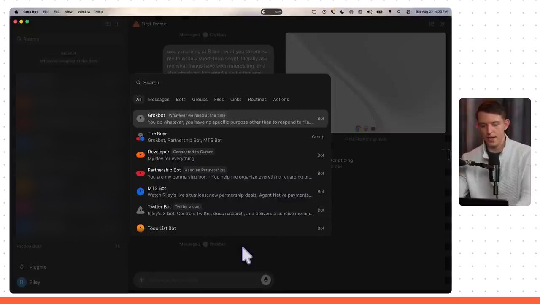Image resolution: width=540 pixels, height=304 pixels.
Task: Click the new chat plus icon in sidebar header
Action: click(118, 24)
